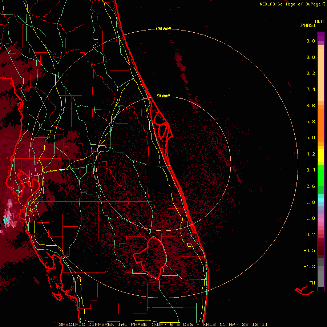Screen dimensions: 327x327
Task: Select the 8.2 scale label
Action: point(311,73)
